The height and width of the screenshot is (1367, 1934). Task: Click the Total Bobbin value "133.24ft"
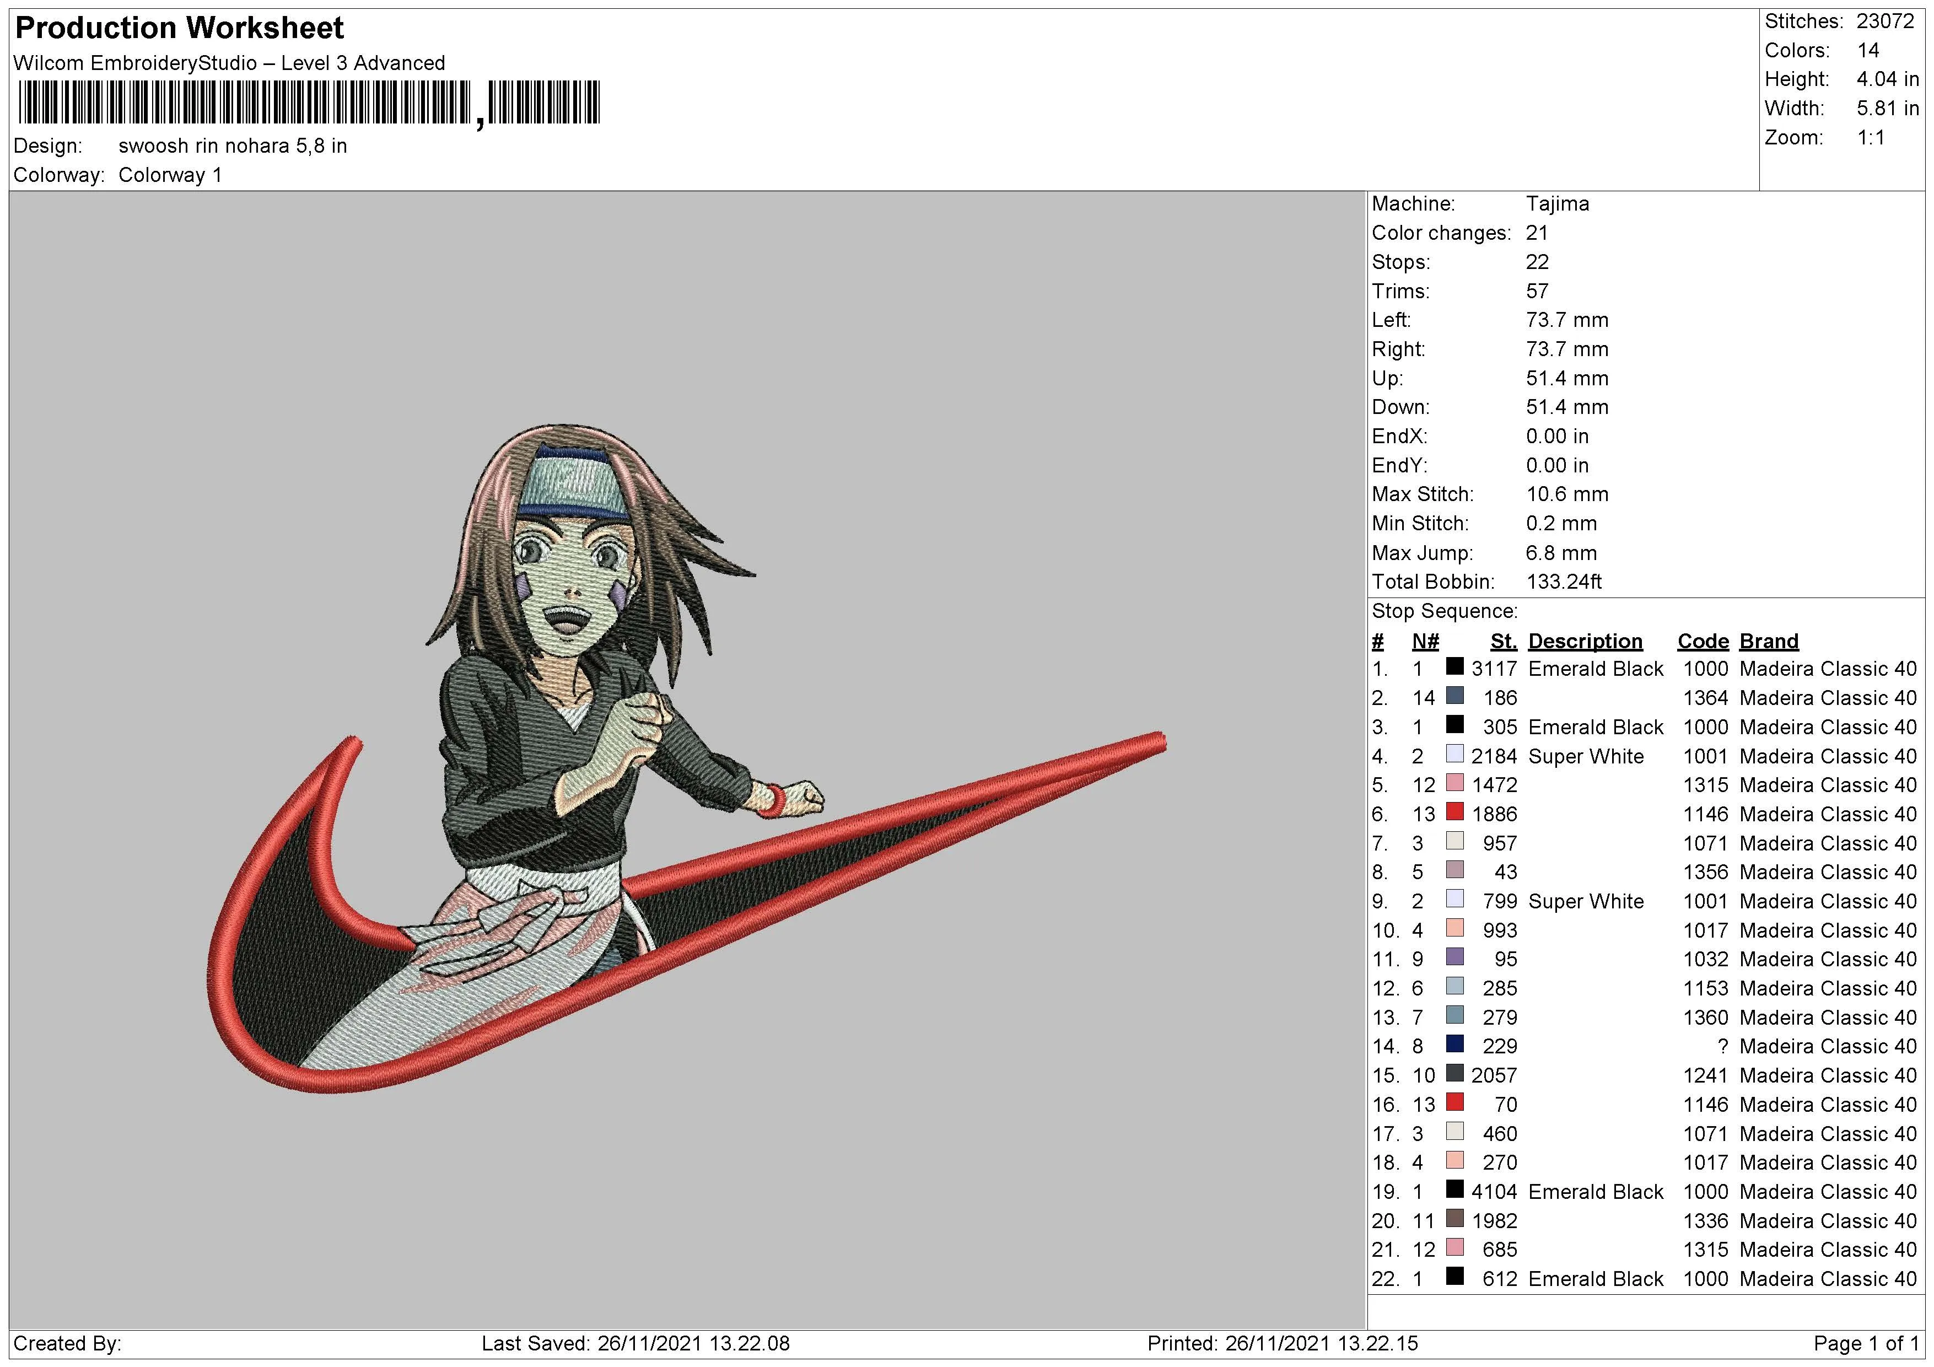pos(1564,582)
